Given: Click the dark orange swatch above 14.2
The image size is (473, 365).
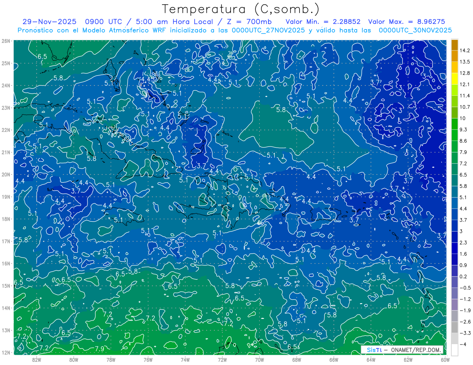Looking at the screenshot, I should (x=454, y=45).
